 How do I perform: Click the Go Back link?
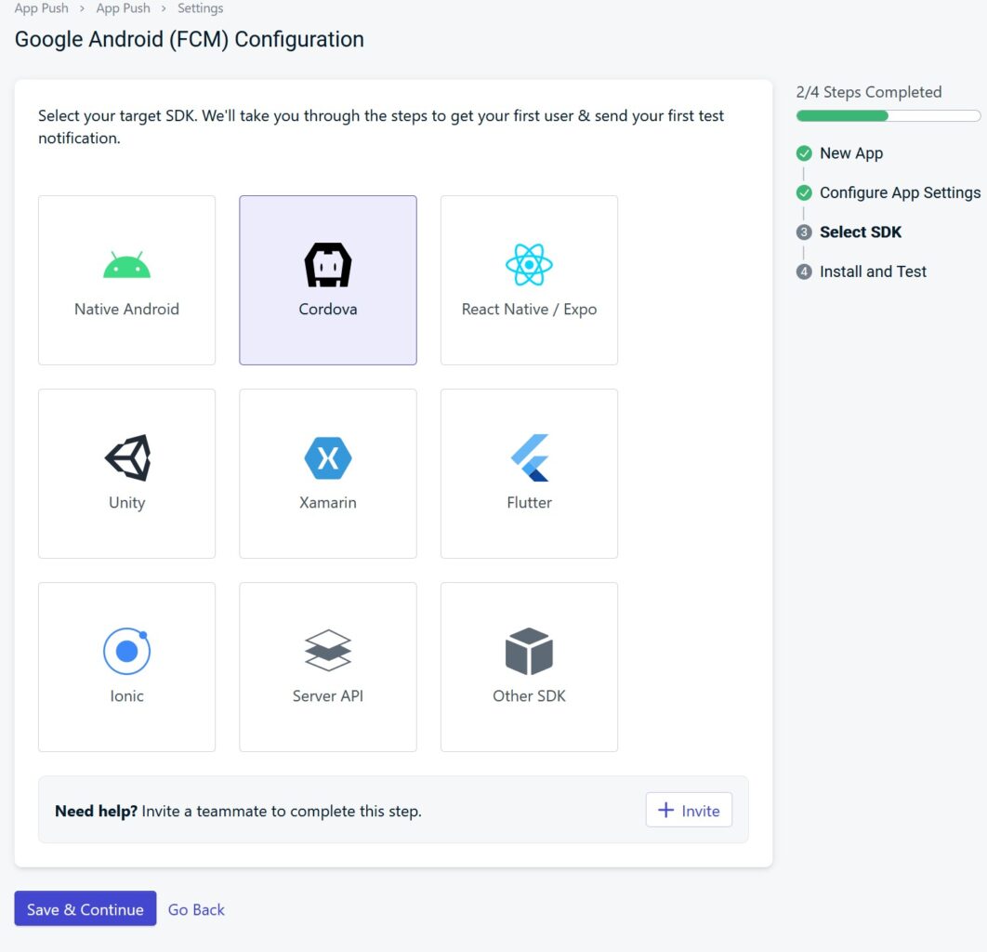click(195, 909)
